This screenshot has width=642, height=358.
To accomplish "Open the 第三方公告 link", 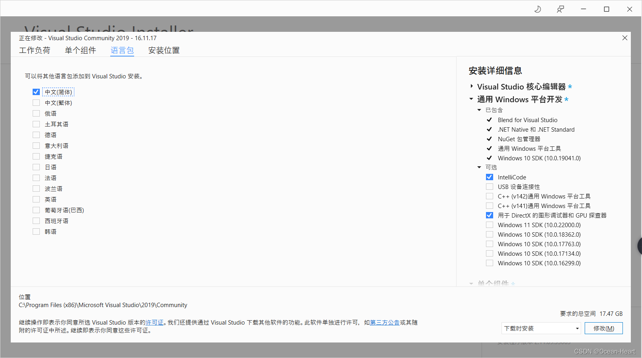I will click(x=385, y=323).
